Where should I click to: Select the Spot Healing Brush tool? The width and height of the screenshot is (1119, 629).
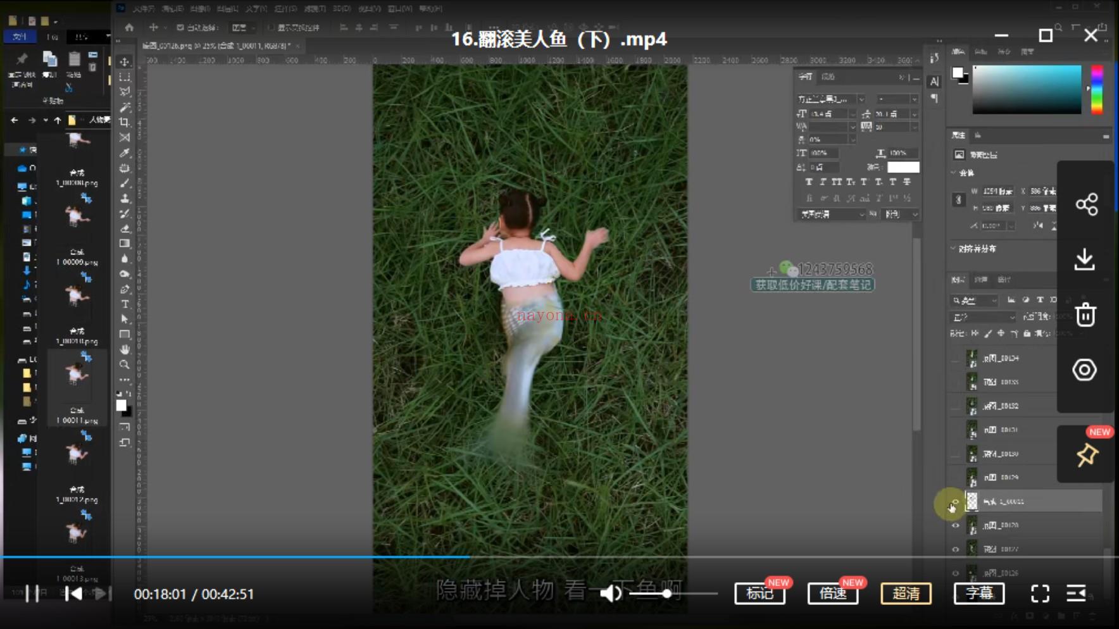(125, 168)
